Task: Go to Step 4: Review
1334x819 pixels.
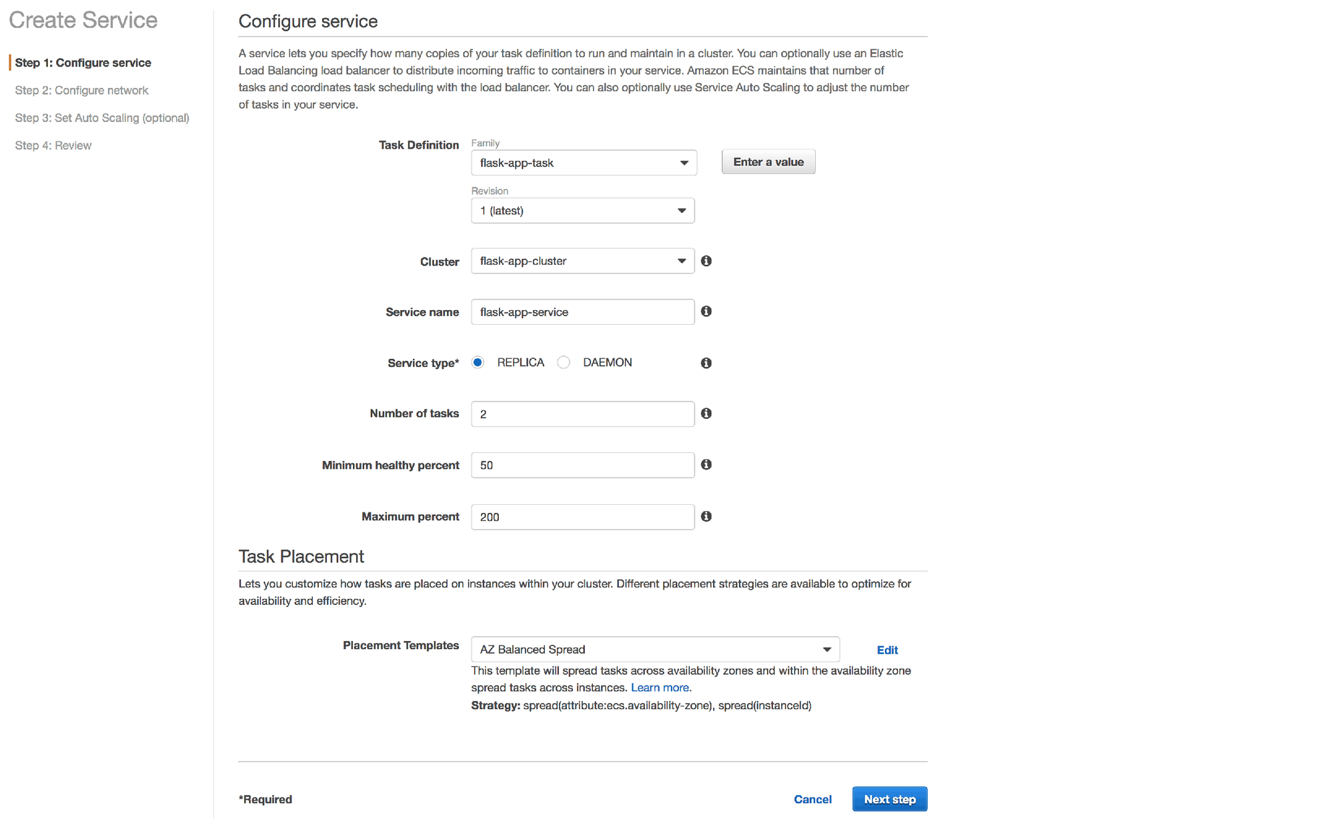Action: click(53, 145)
